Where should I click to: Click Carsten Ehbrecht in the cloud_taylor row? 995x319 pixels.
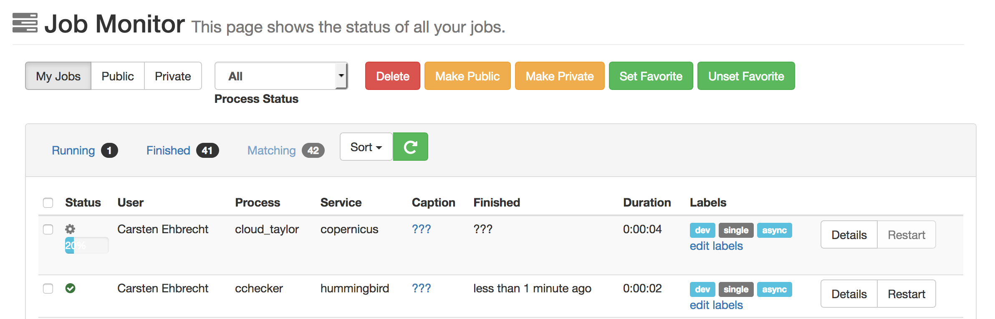tap(163, 229)
